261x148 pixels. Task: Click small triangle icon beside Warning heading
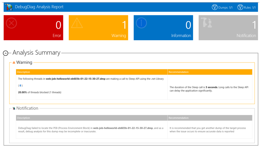tap(14, 63)
